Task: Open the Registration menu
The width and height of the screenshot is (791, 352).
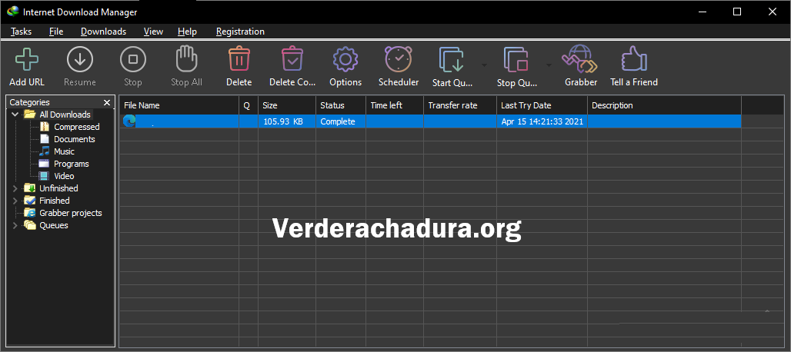Action: [240, 32]
